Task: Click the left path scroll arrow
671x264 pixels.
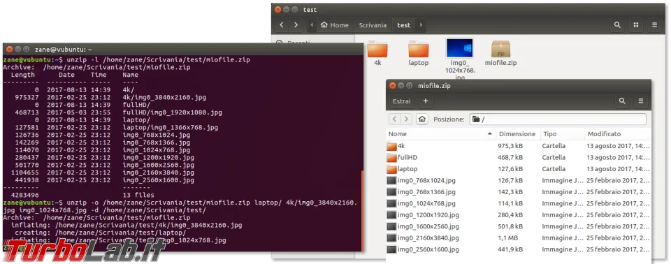Action: [312, 25]
